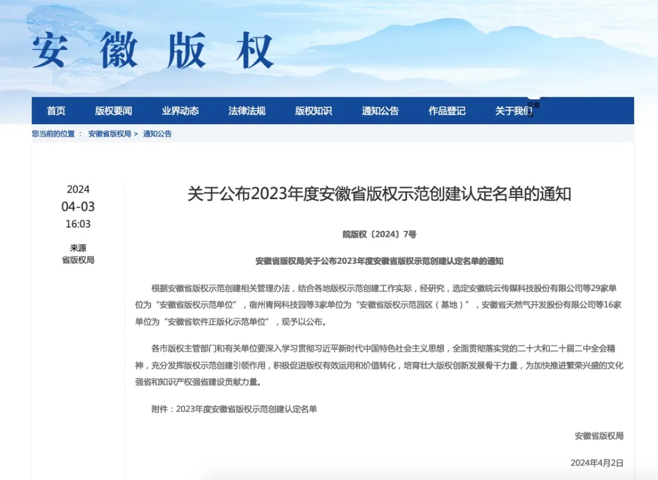
Task: Click the breadcrumb label 您当前的位置
Action: pyautogui.click(x=53, y=134)
